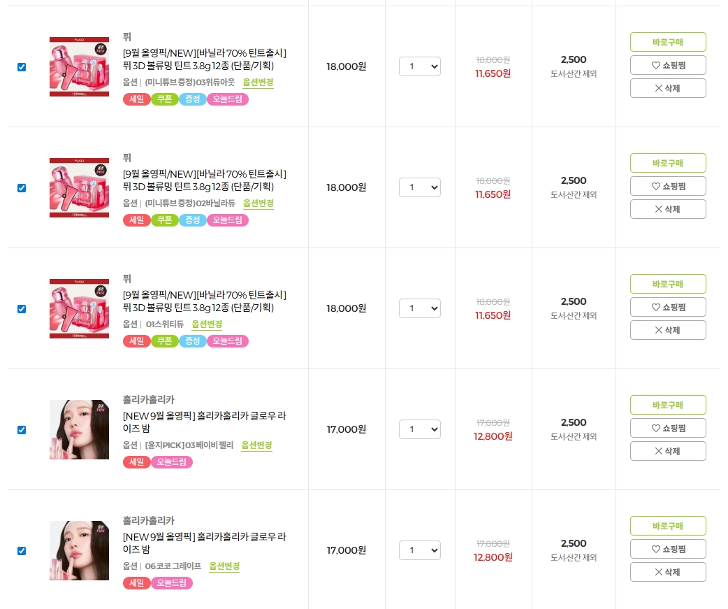This screenshot has height=609, width=728.
Task: Buy the 01스위티듀 tint now (바로구매)
Action: point(668,284)
